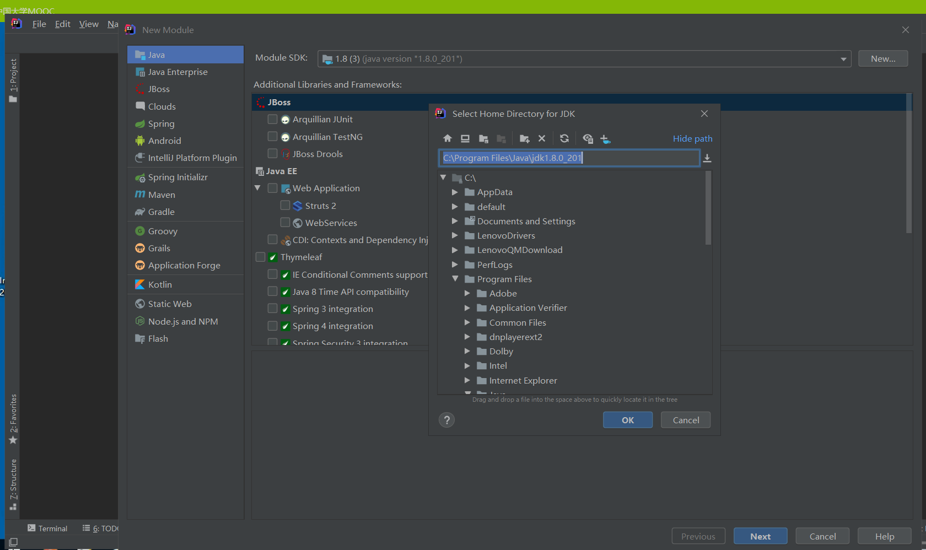Image resolution: width=926 pixels, height=550 pixels.
Task: Select Kotlin module type
Action: tap(185, 284)
